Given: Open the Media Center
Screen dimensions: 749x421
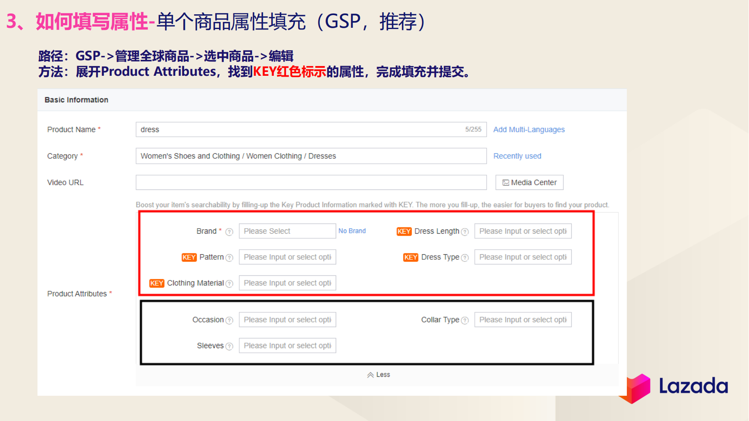Looking at the screenshot, I should point(529,182).
